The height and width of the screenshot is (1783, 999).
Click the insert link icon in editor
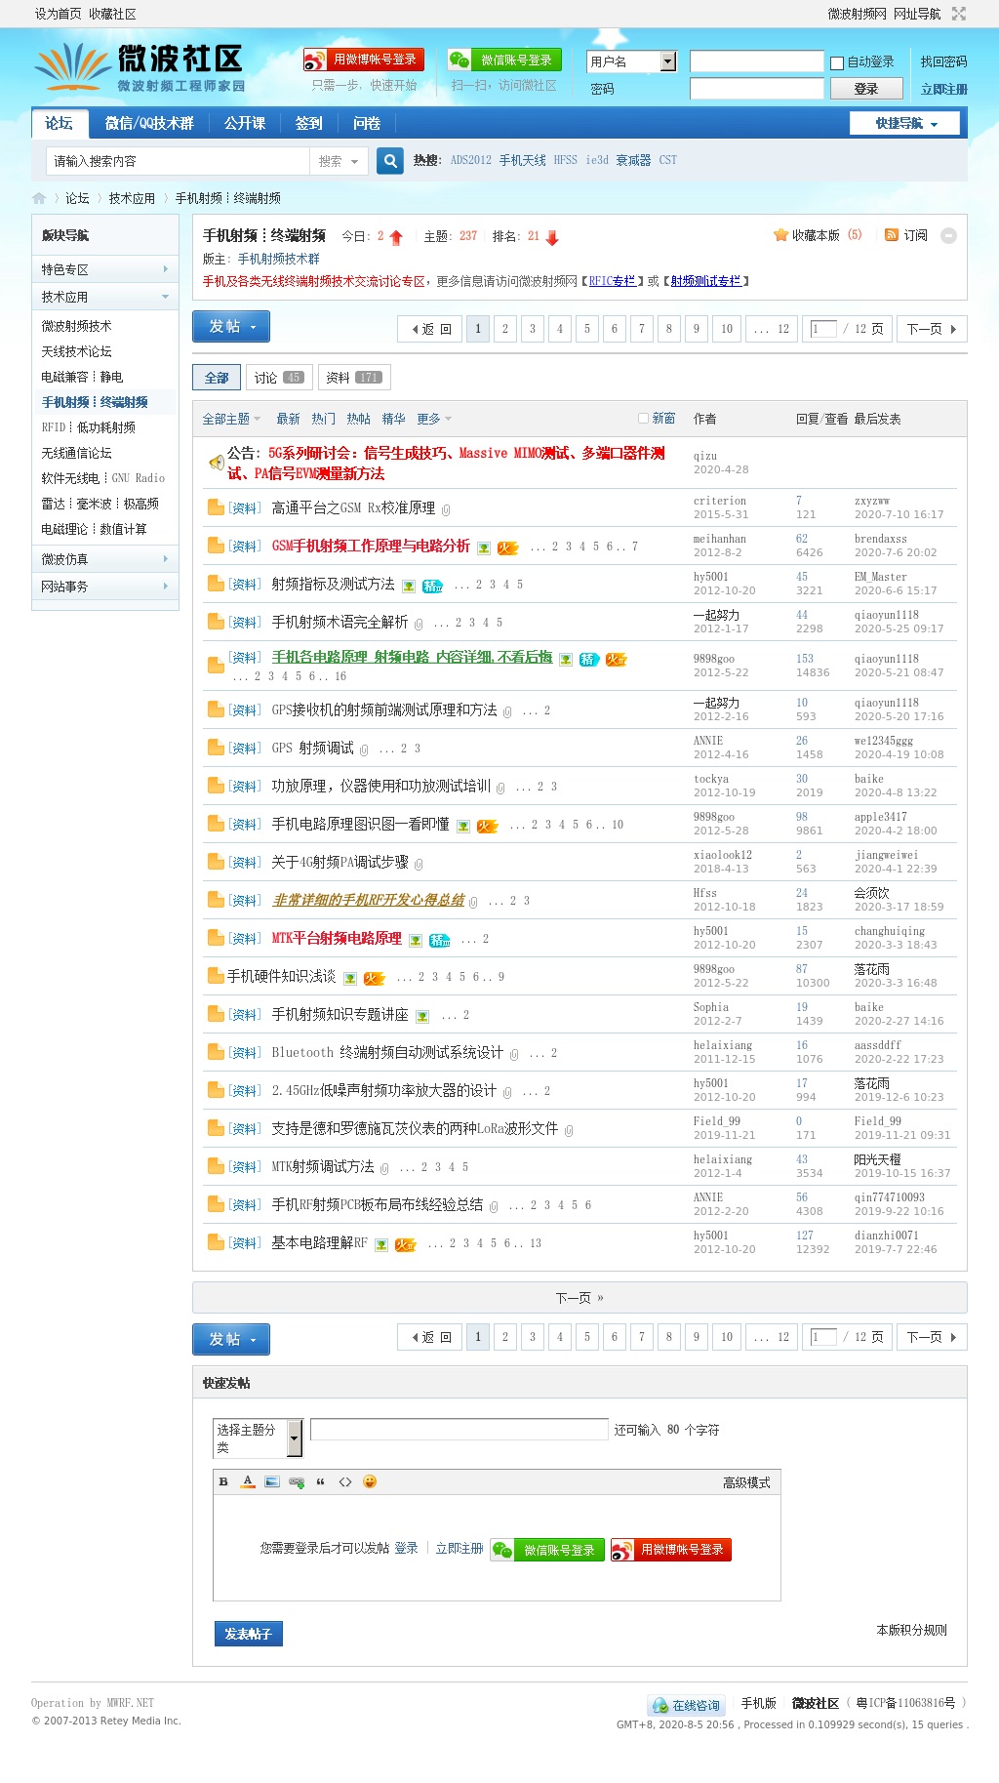coord(297,1481)
